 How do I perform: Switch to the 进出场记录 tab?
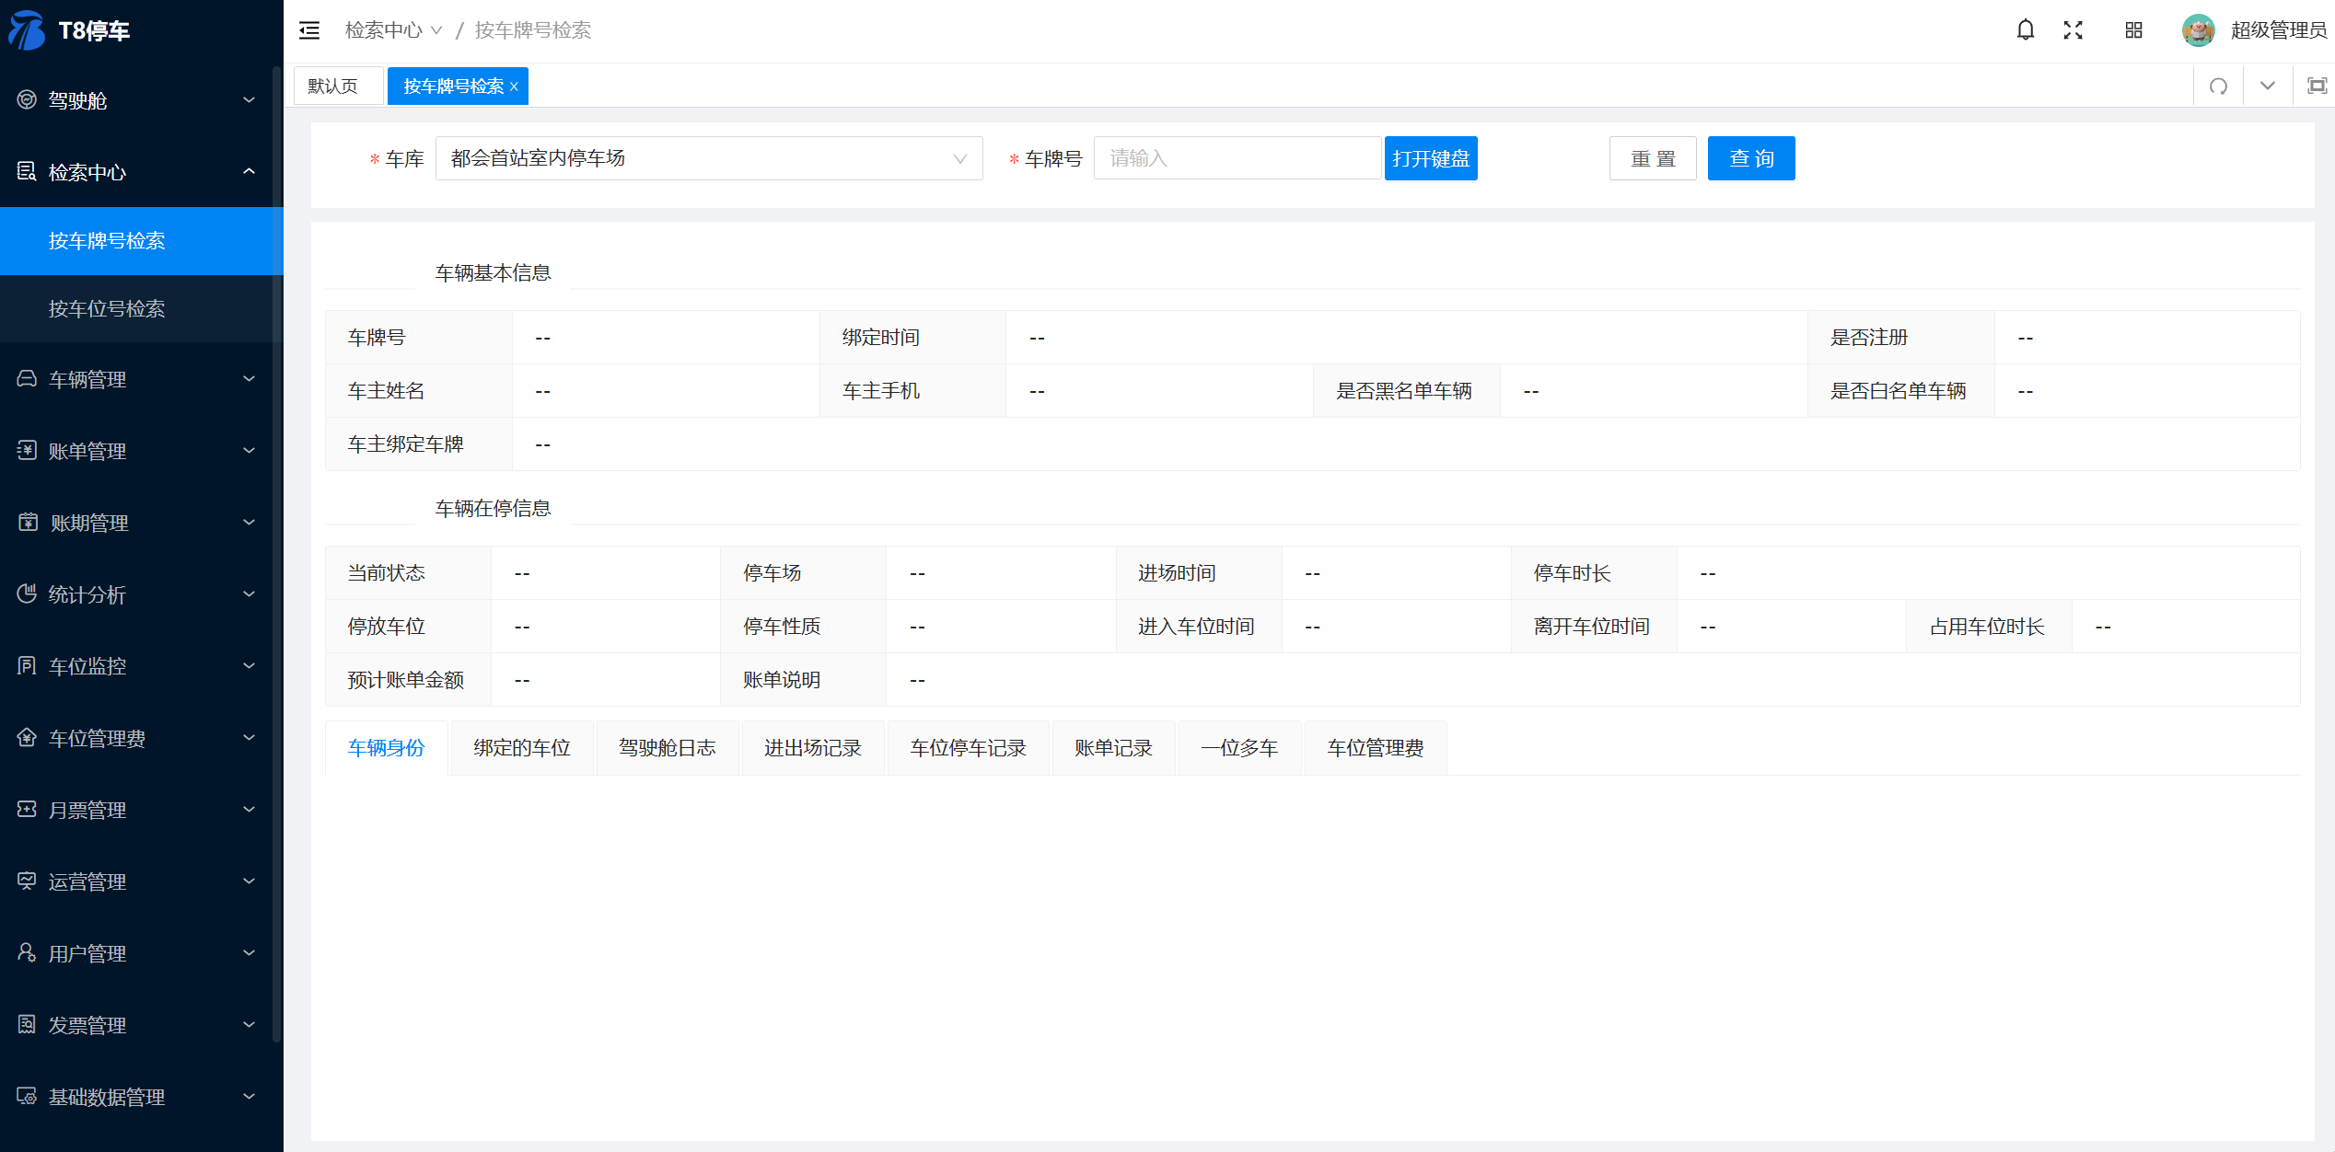tap(813, 748)
